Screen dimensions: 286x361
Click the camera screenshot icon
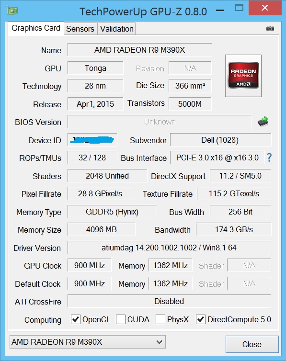click(270, 29)
